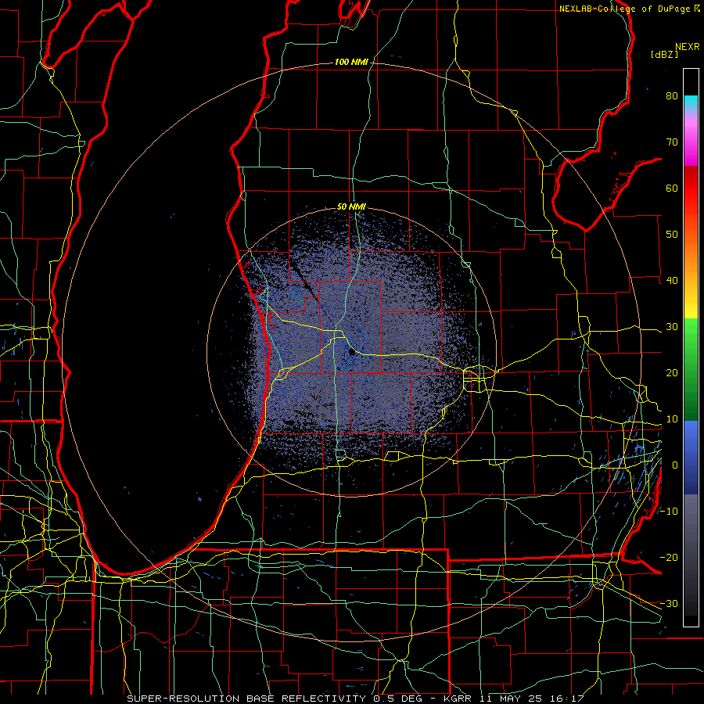Click the 40 value on dBZ scale

point(672,281)
